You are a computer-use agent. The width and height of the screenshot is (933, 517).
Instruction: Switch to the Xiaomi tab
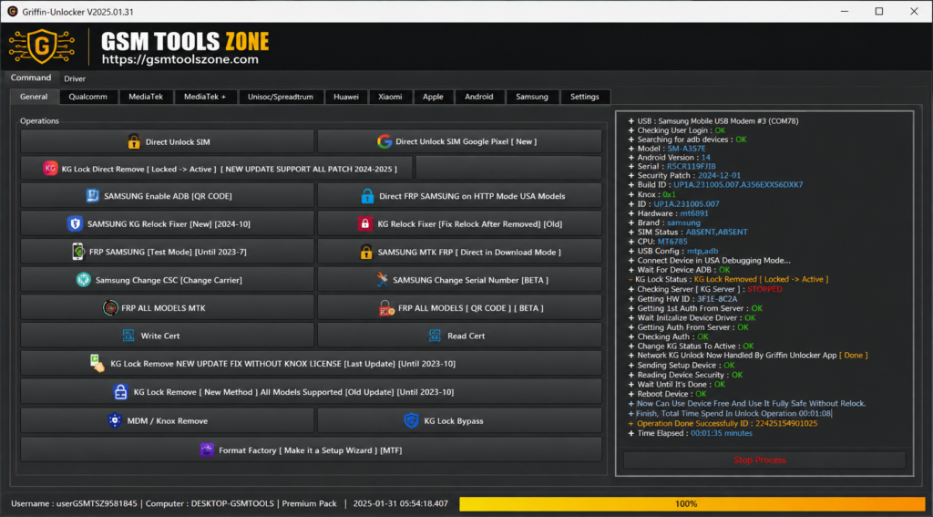click(x=390, y=97)
